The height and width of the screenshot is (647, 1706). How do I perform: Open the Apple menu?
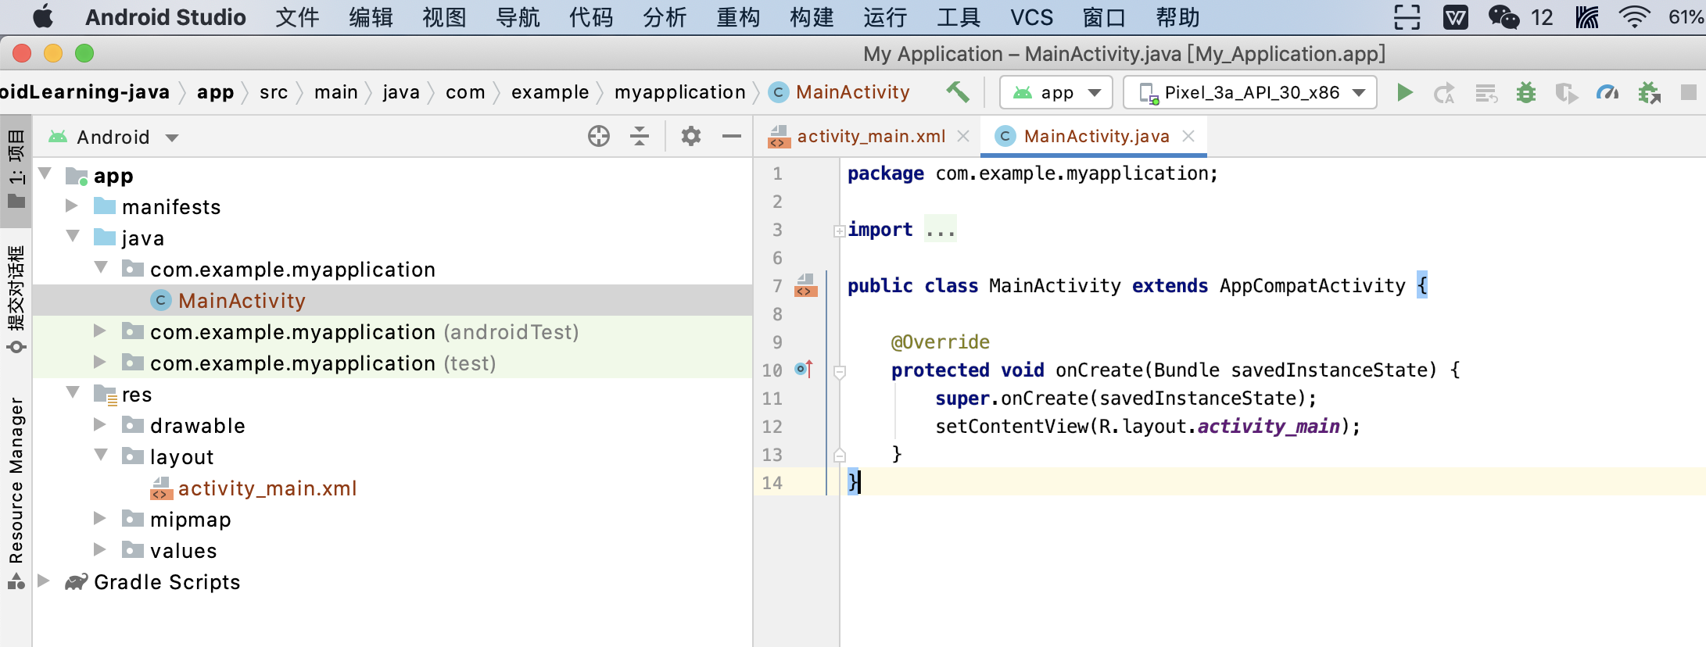[x=43, y=16]
